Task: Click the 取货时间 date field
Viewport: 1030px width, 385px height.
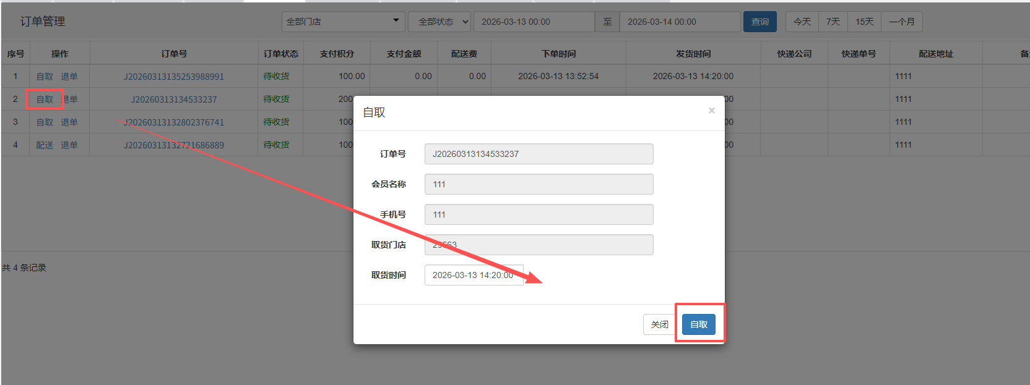Action: click(474, 275)
